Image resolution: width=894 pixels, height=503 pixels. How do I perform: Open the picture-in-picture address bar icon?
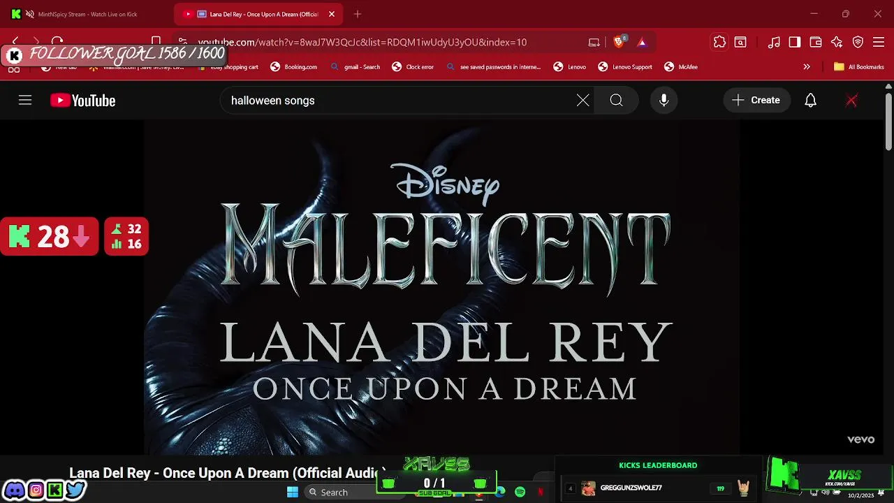click(x=594, y=42)
